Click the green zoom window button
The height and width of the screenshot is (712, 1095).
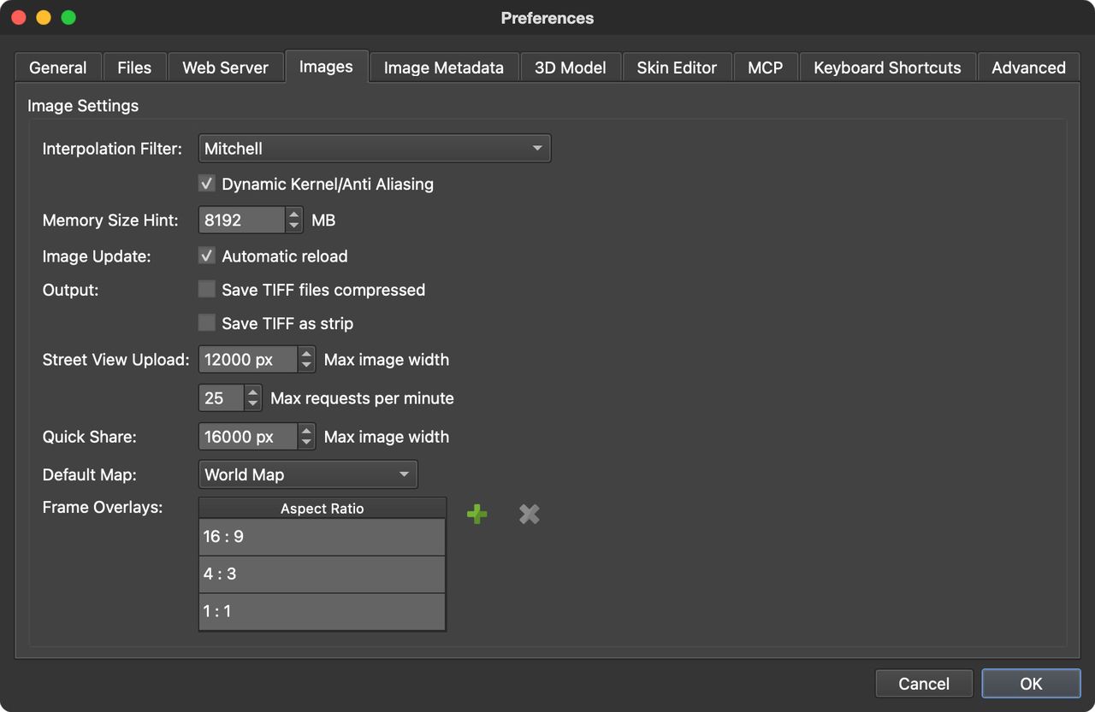68,18
